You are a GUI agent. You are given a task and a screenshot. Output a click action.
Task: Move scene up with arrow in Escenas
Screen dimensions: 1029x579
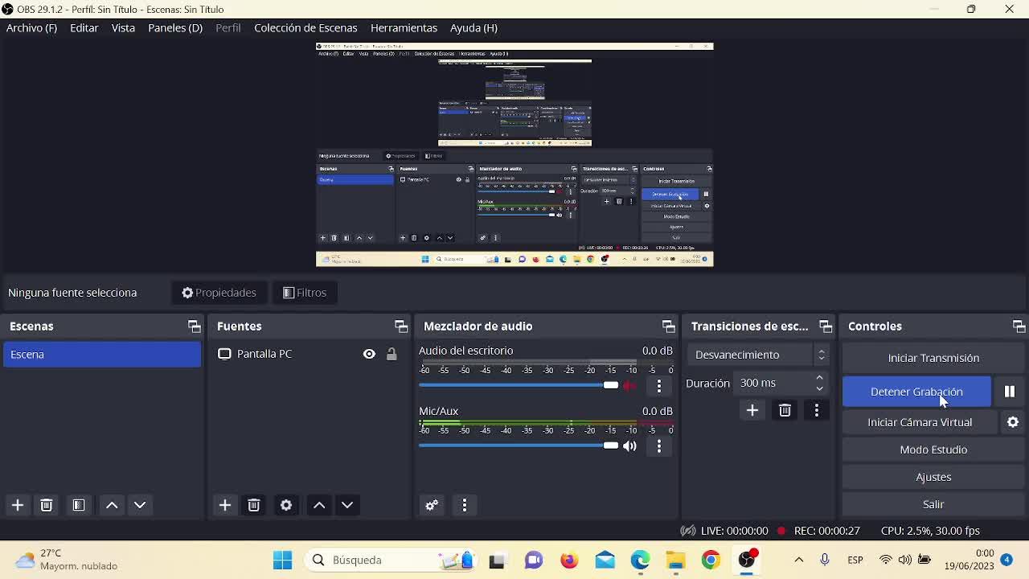point(112,505)
